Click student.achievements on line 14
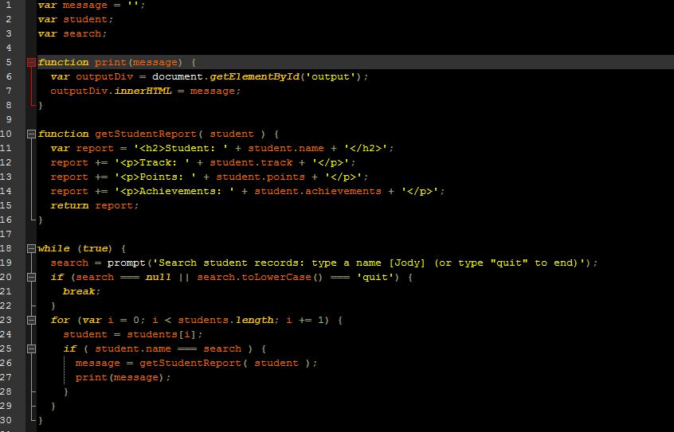 tap(318, 191)
